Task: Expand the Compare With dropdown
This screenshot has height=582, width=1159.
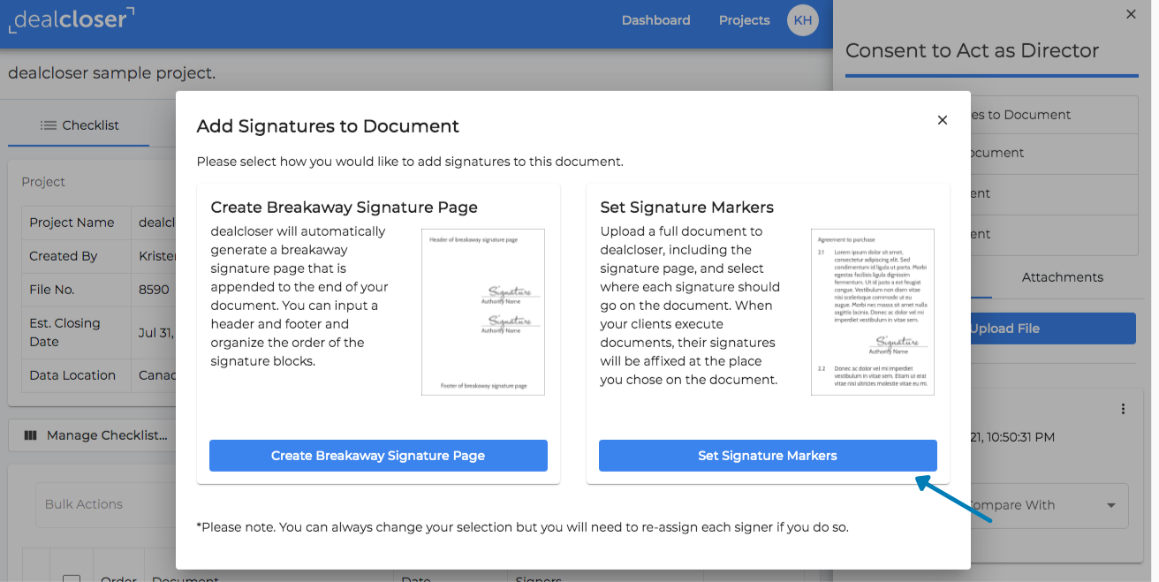Action: (1049, 505)
